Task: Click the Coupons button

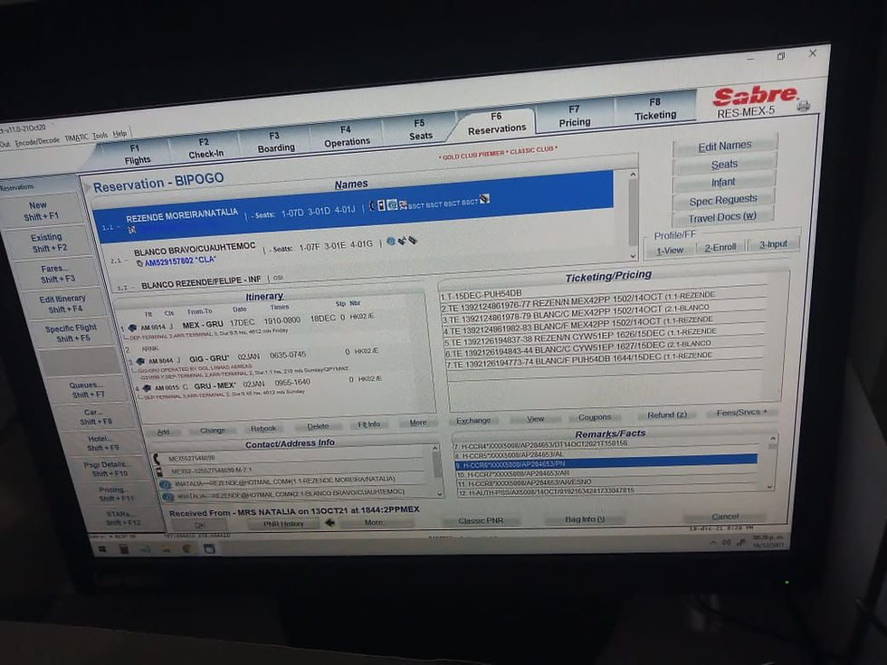Action: 594,417
